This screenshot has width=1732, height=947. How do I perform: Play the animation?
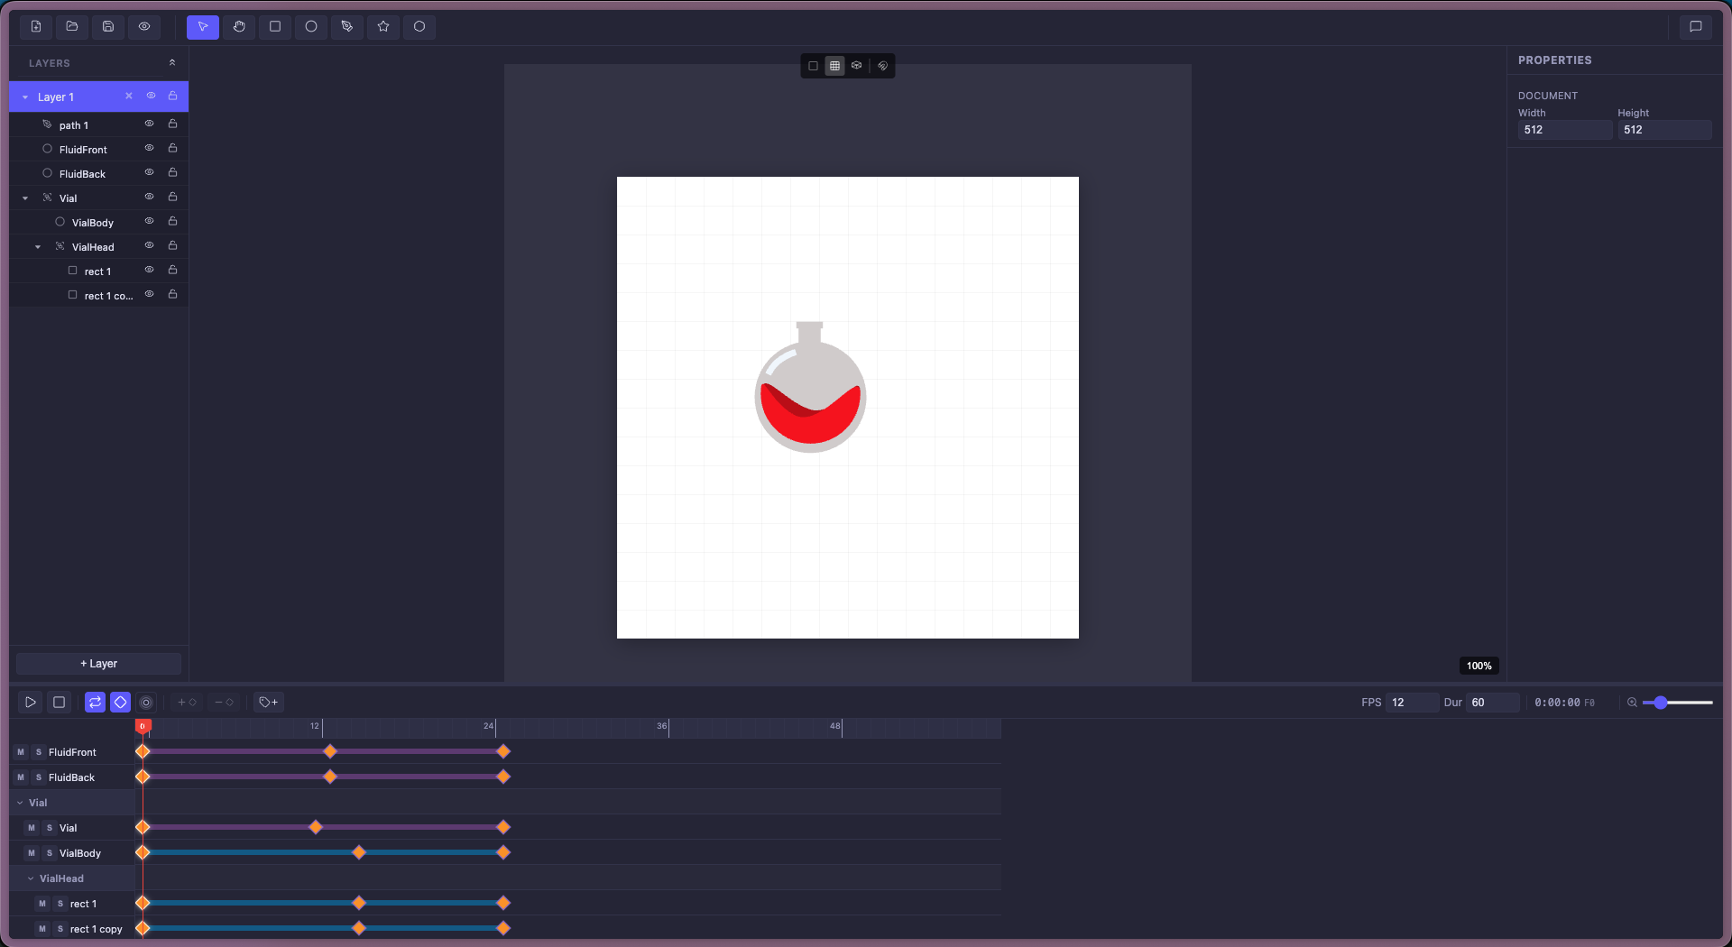[30, 703]
